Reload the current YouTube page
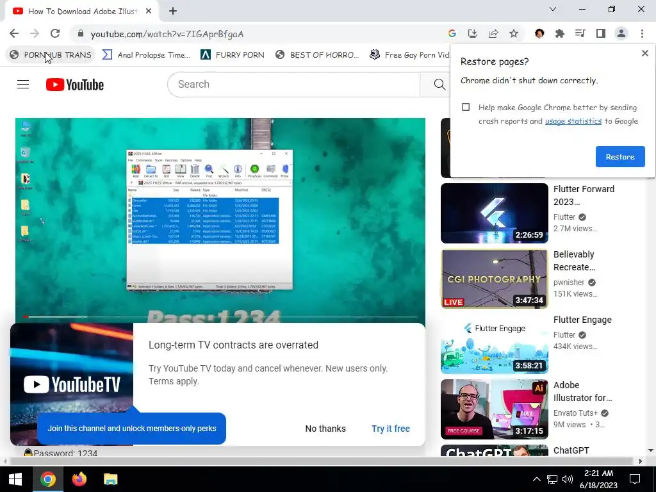The image size is (656, 492). click(x=55, y=33)
